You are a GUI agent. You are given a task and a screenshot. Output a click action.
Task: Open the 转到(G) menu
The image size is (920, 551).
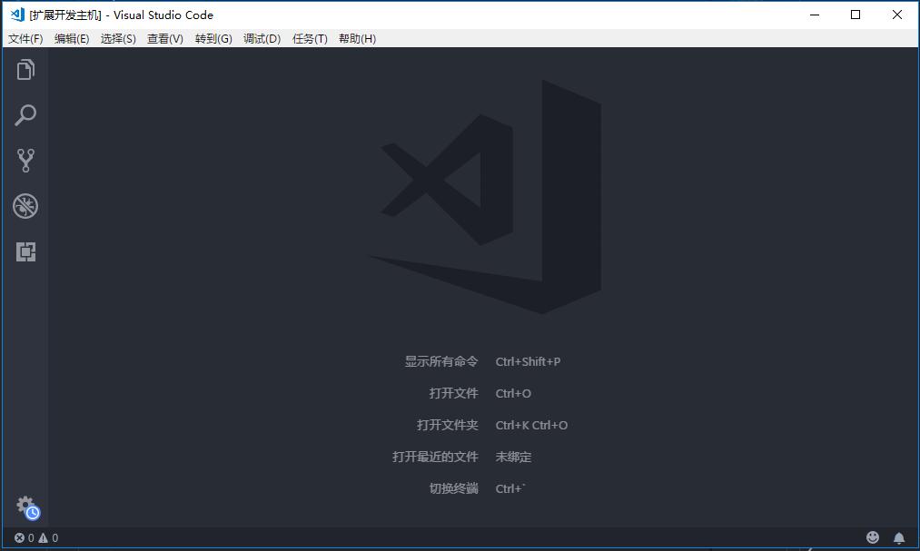pos(213,39)
